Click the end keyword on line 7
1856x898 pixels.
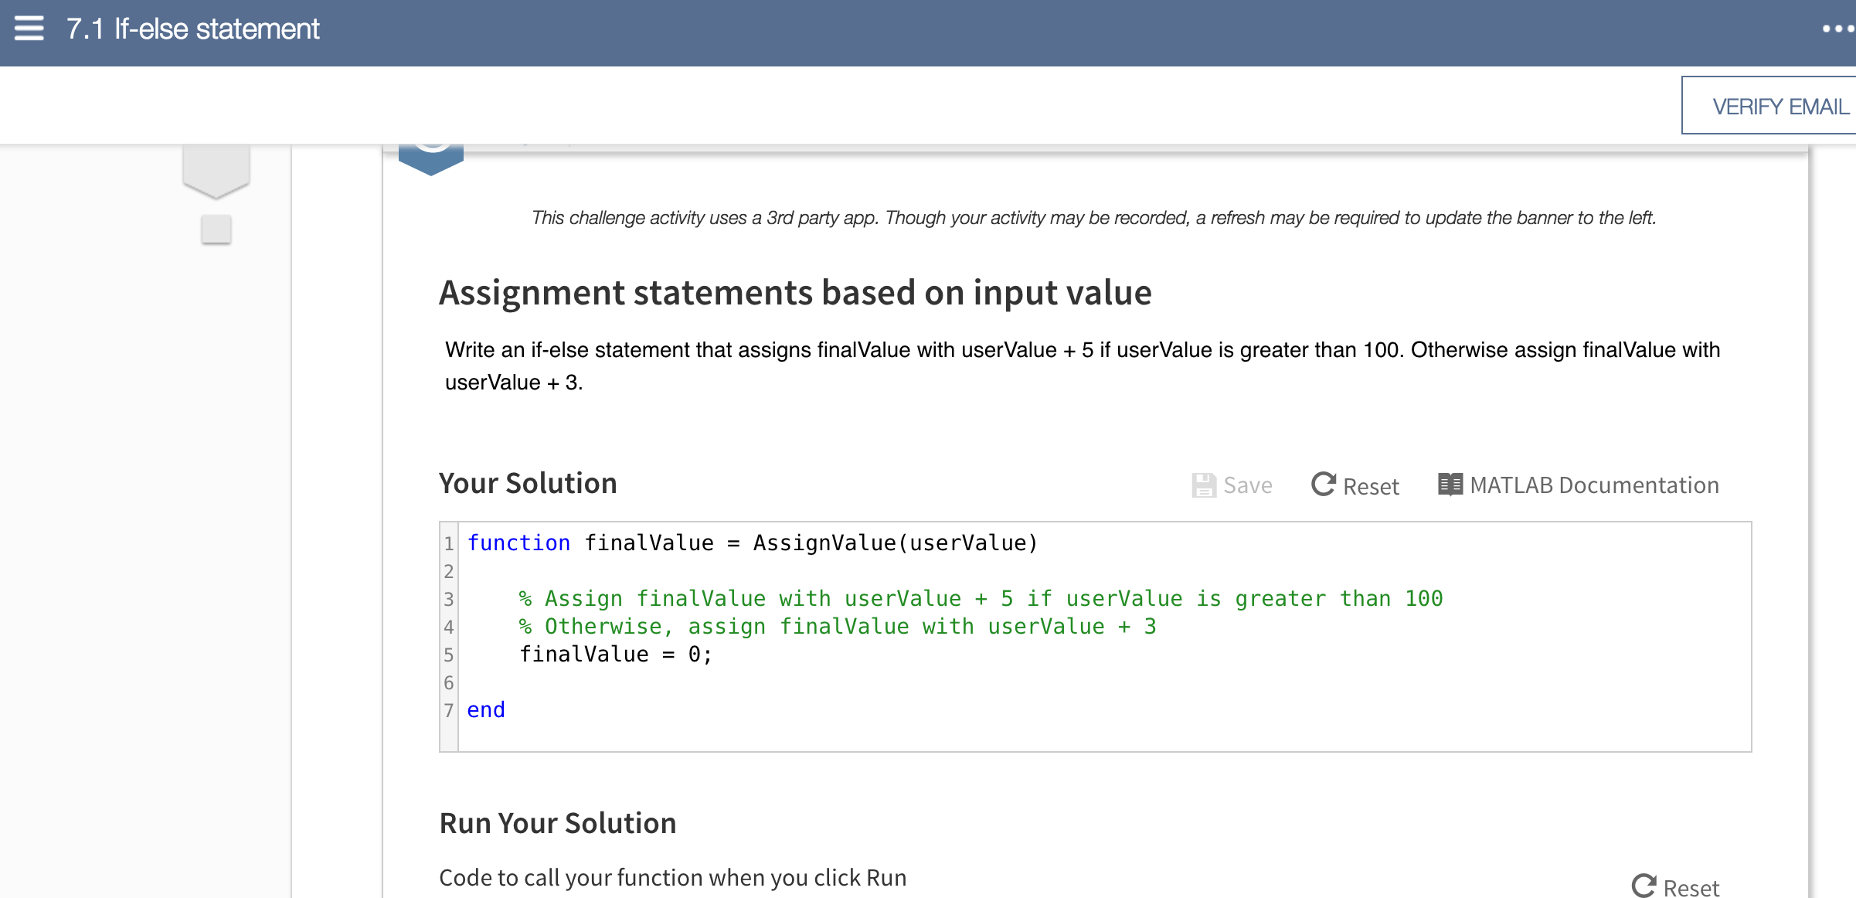pos(486,709)
